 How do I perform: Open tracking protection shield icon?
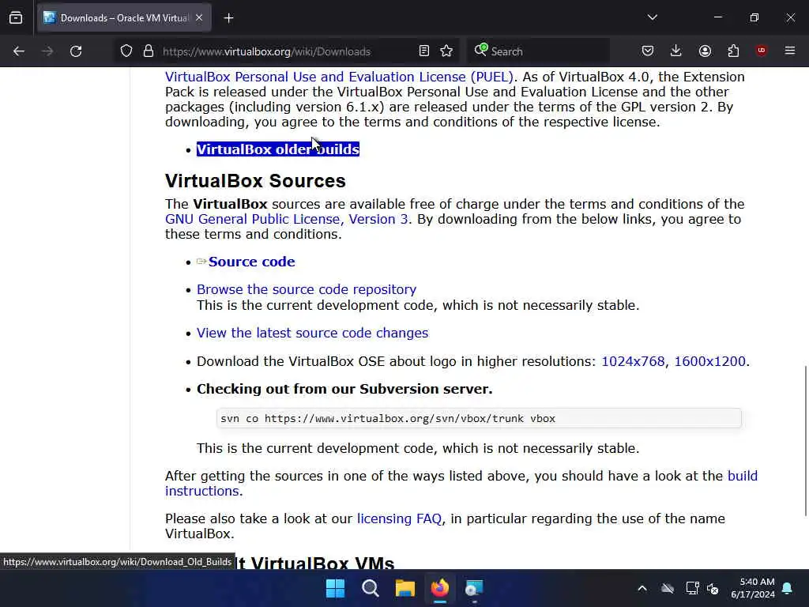(x=126, y=51)
